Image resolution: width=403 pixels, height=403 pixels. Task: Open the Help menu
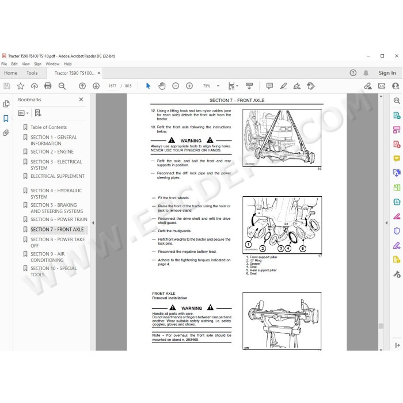(x=67, y=64)
